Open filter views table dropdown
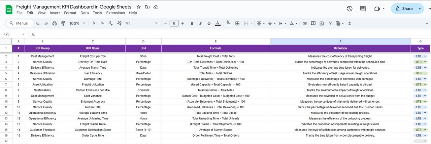This screenshot has width=431, height=144. 339,23
